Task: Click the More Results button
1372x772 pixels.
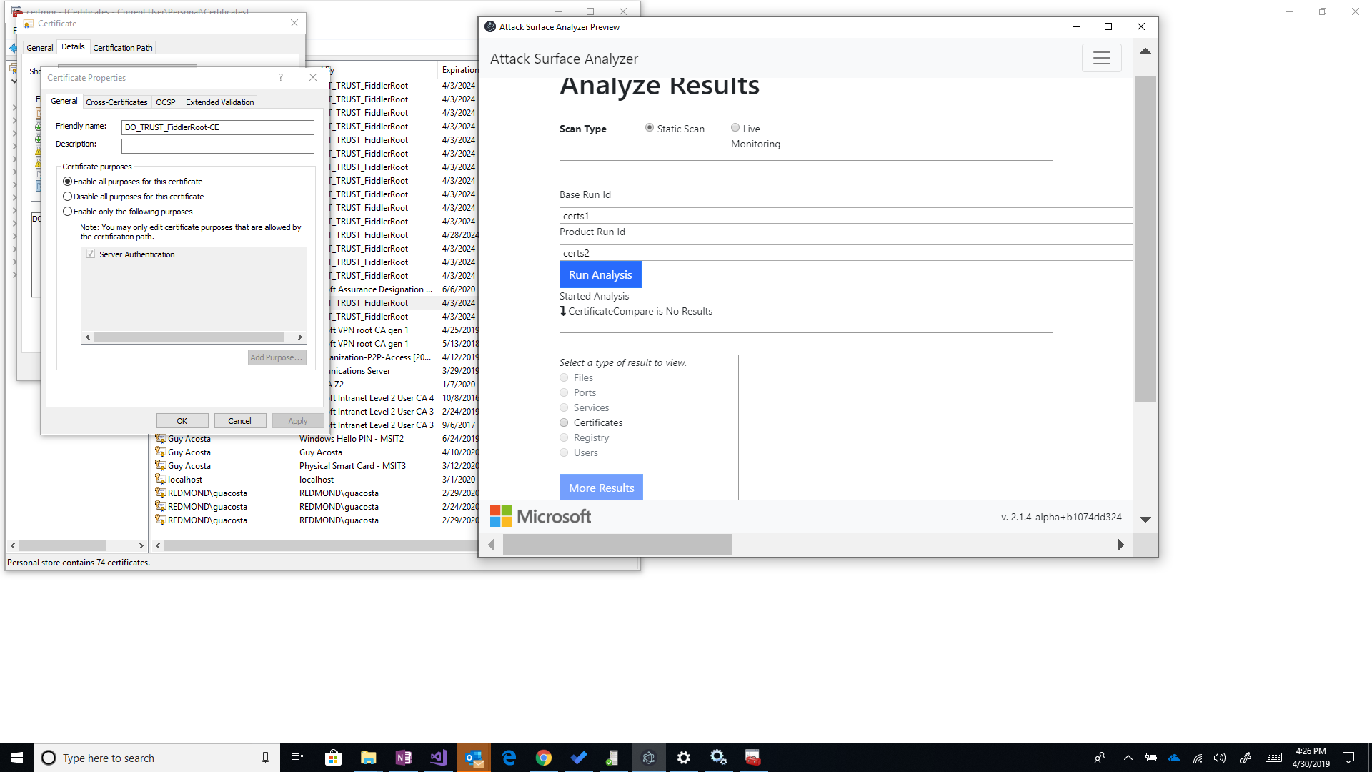Action: (601, 487)
